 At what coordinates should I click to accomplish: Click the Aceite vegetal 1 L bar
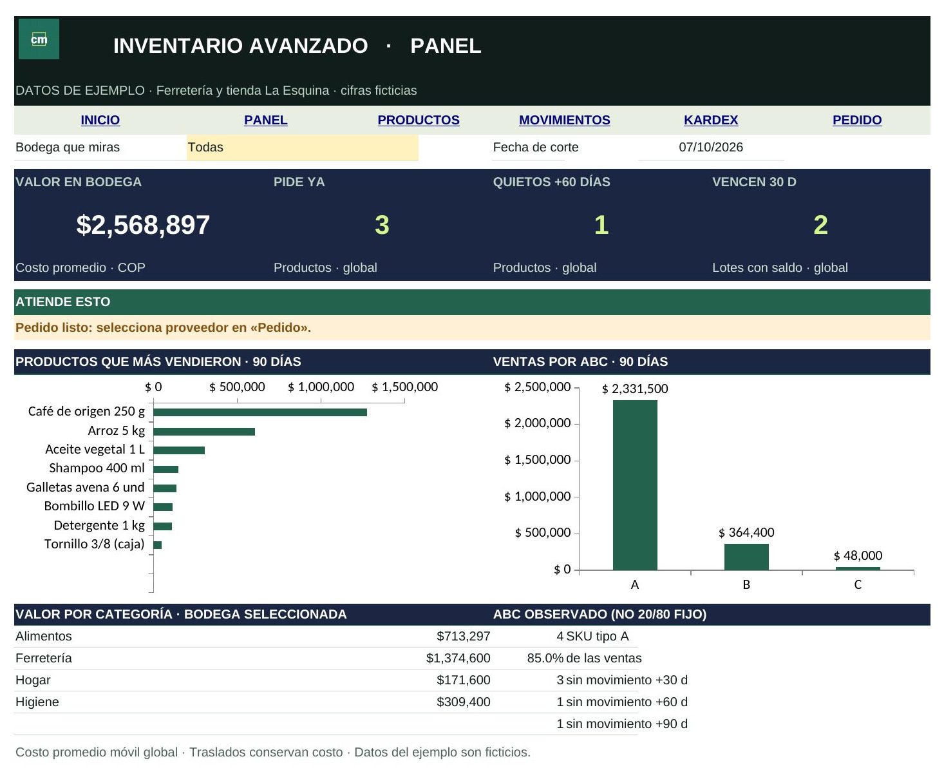click(179, 450)
